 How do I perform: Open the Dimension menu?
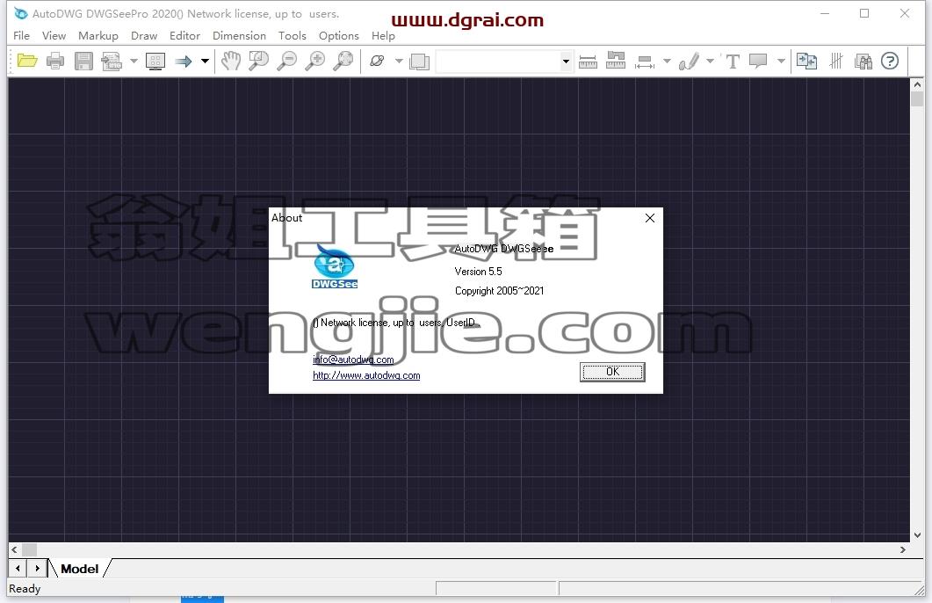coord(239,36)
